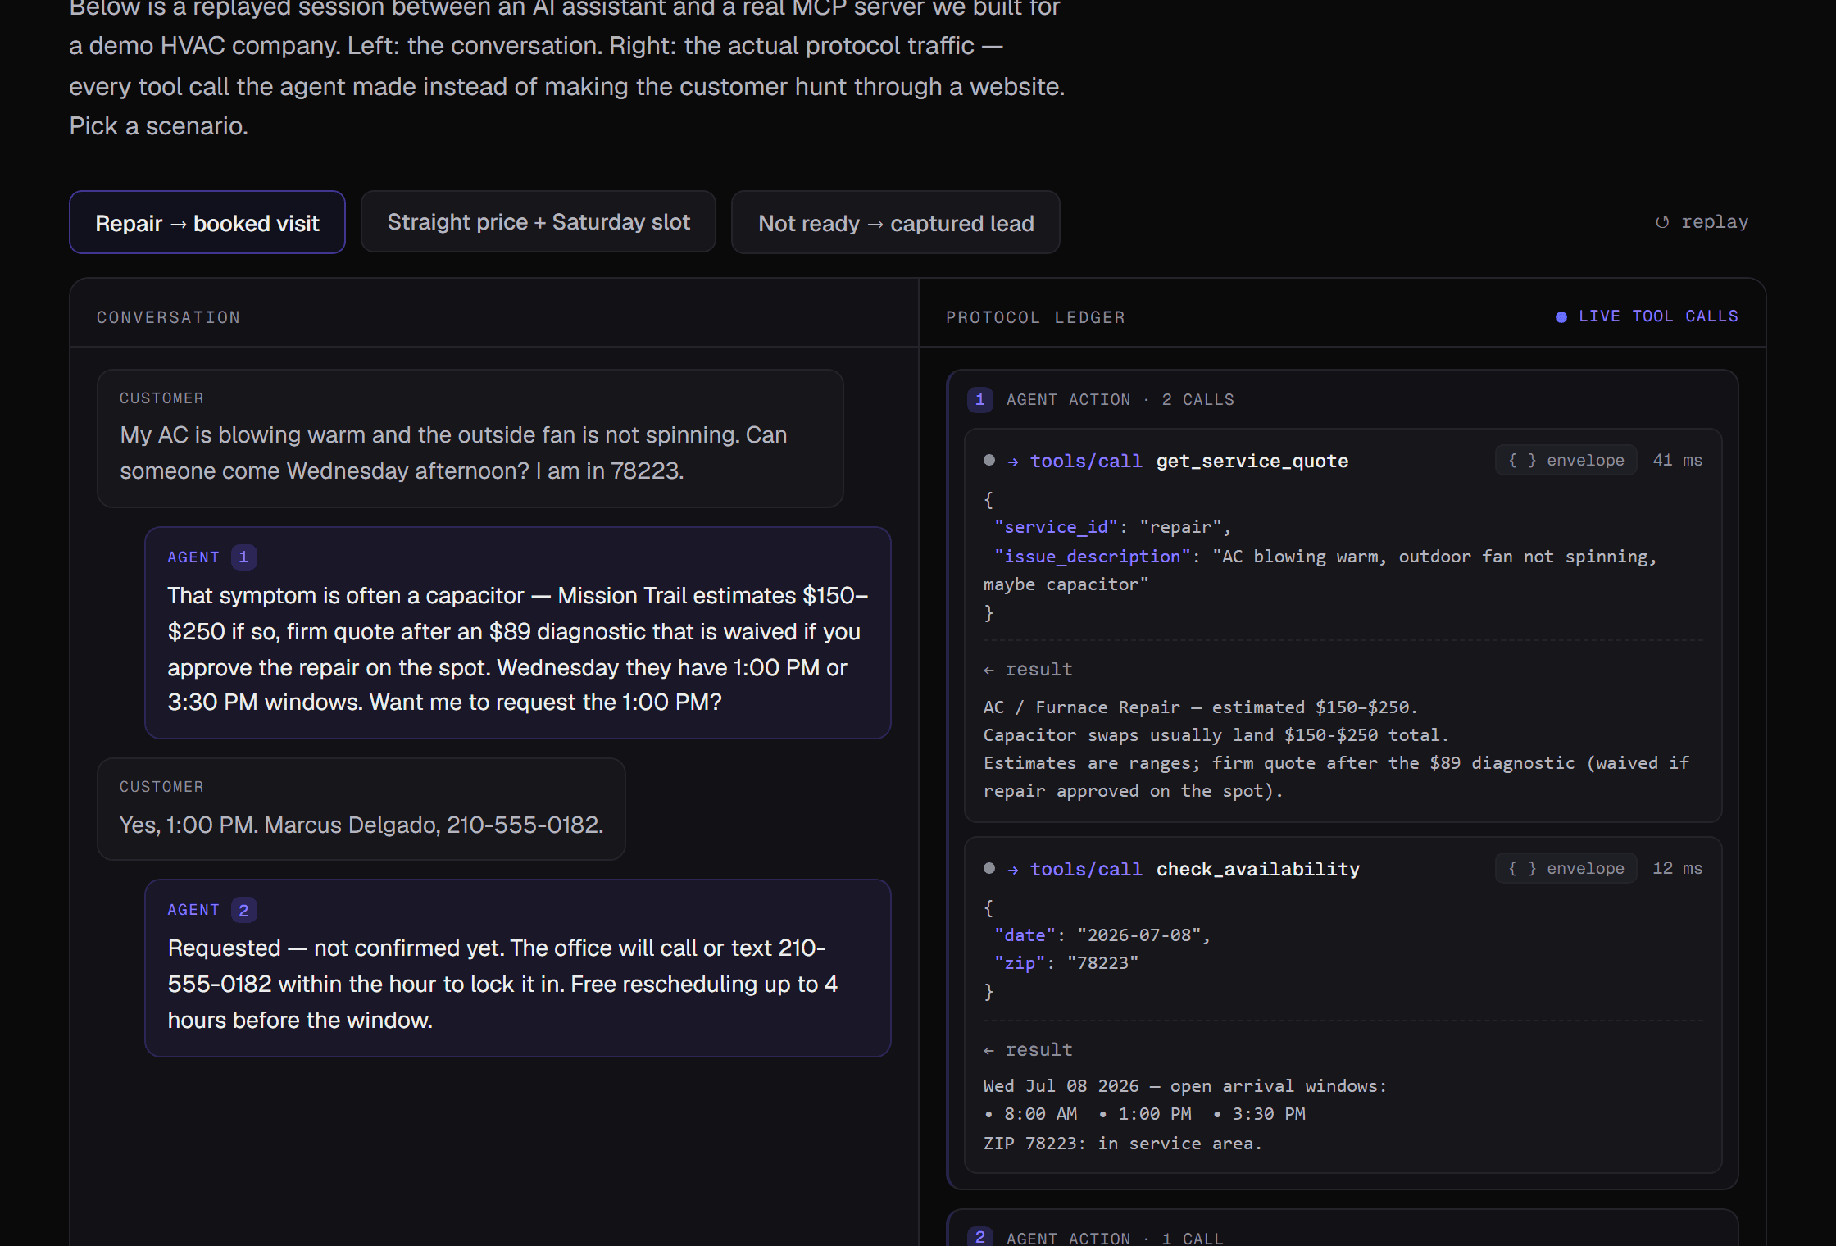
Task: Click the result label under get_service_quote
Action: click(1028, 670)
